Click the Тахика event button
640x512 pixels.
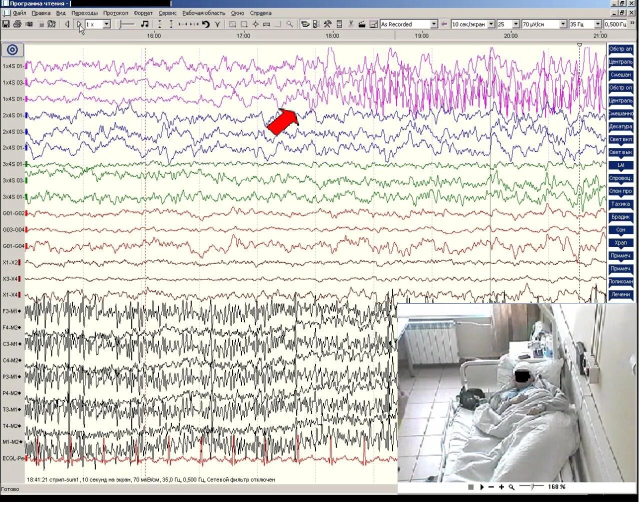point(620,204)
